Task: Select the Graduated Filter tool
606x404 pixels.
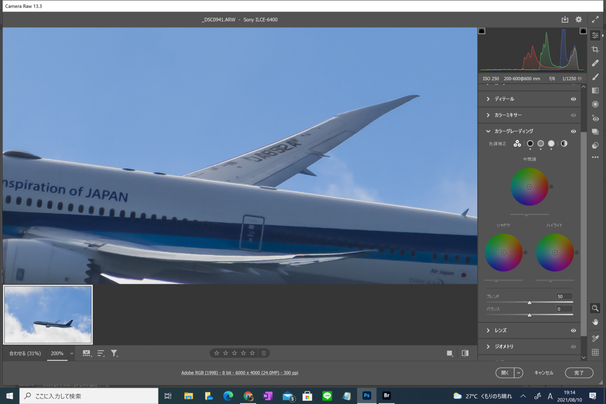Action: (x=595, y=90)
